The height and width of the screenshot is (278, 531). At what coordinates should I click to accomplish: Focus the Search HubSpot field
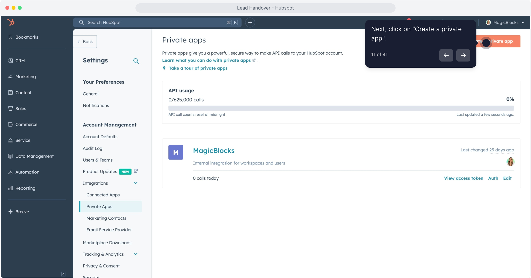(x=155, y=23)
